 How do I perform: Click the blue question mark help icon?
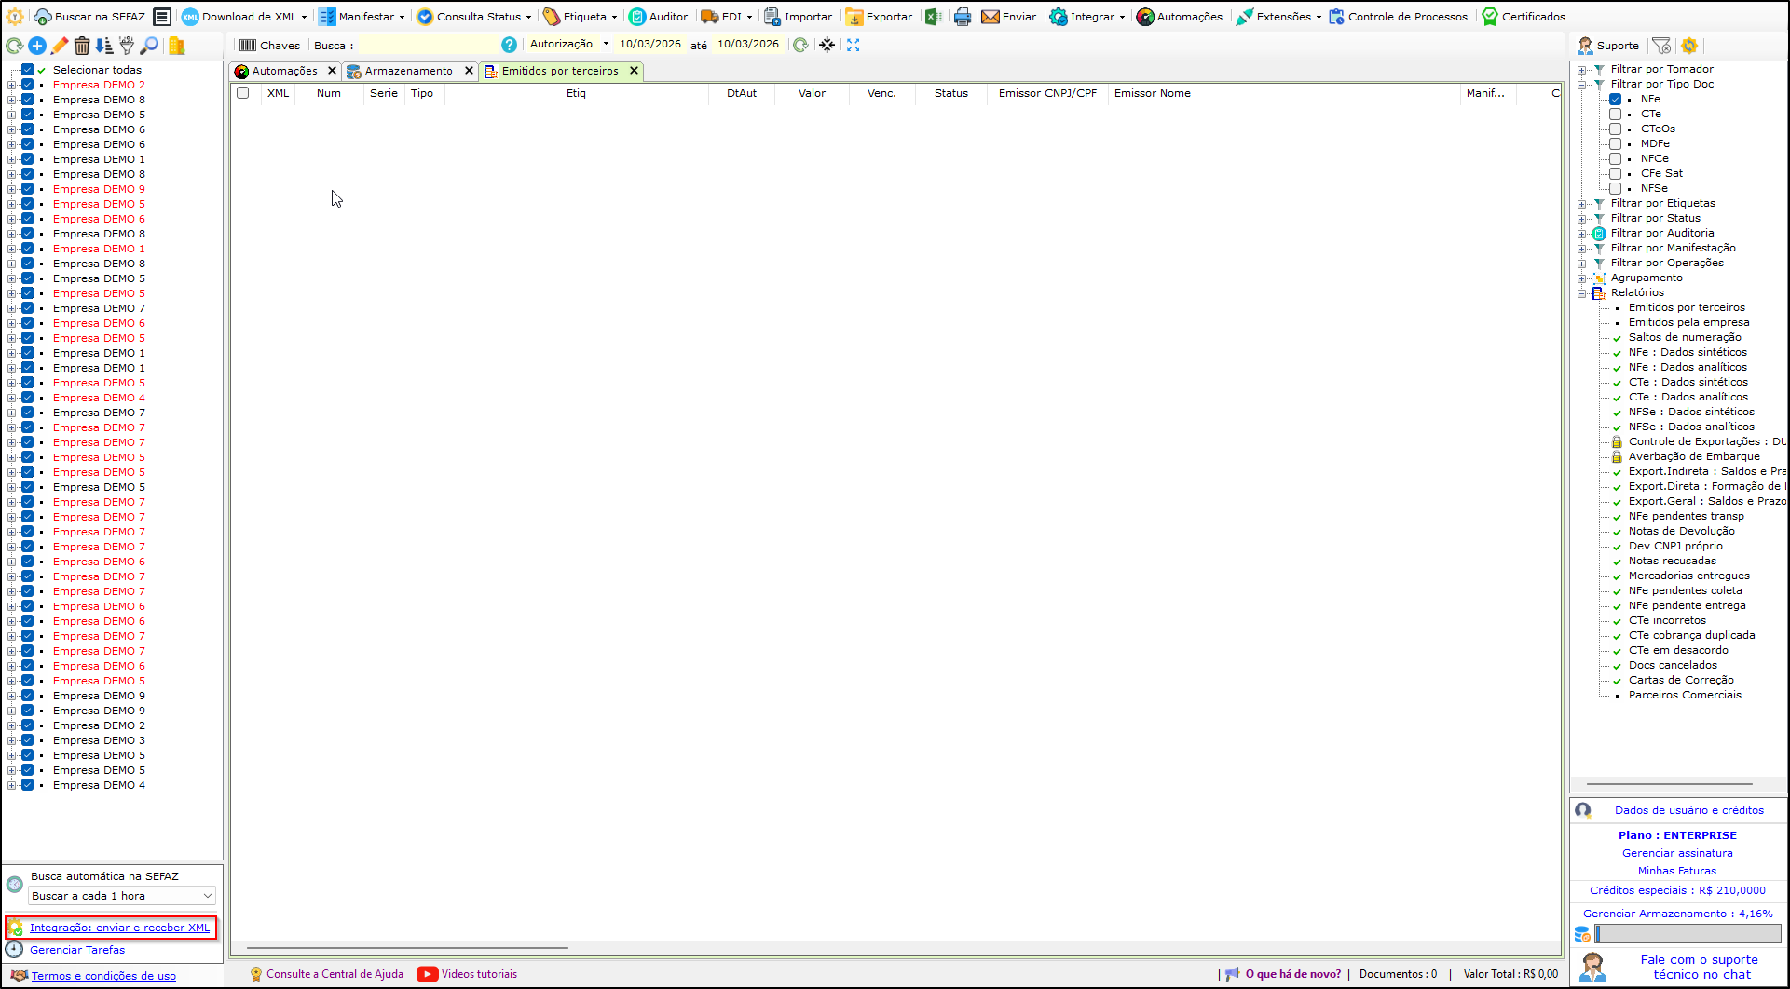tap(509, 45)
